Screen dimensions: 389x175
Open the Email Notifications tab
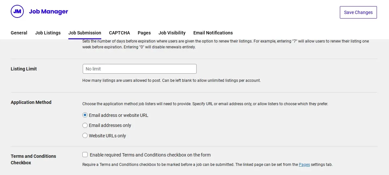[x=213, y=33]
